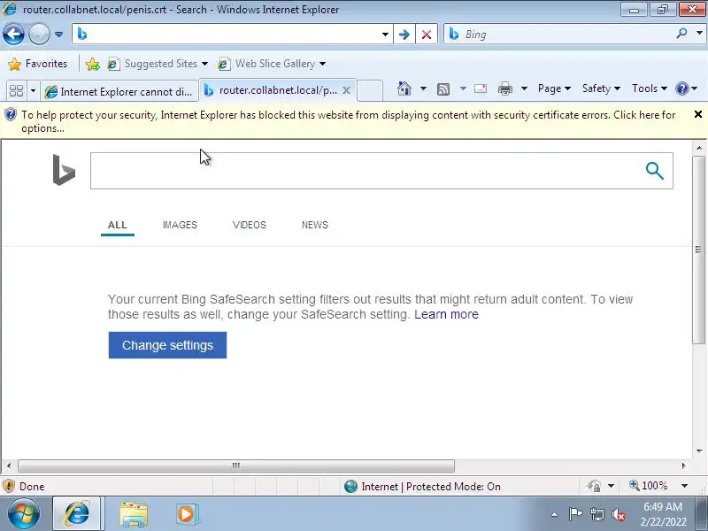The image size is (708, 531).
Task: Open the Tools menu
Action: tap(649, 88)
